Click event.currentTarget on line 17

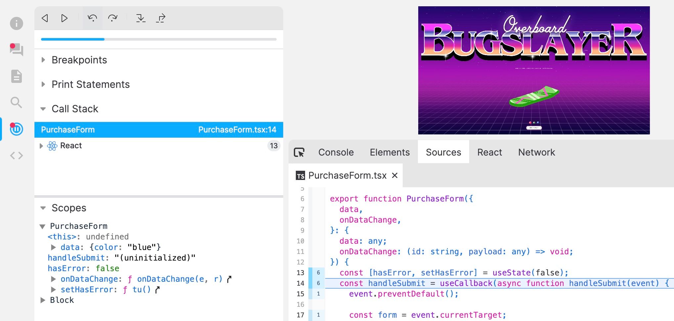(458, 315)
